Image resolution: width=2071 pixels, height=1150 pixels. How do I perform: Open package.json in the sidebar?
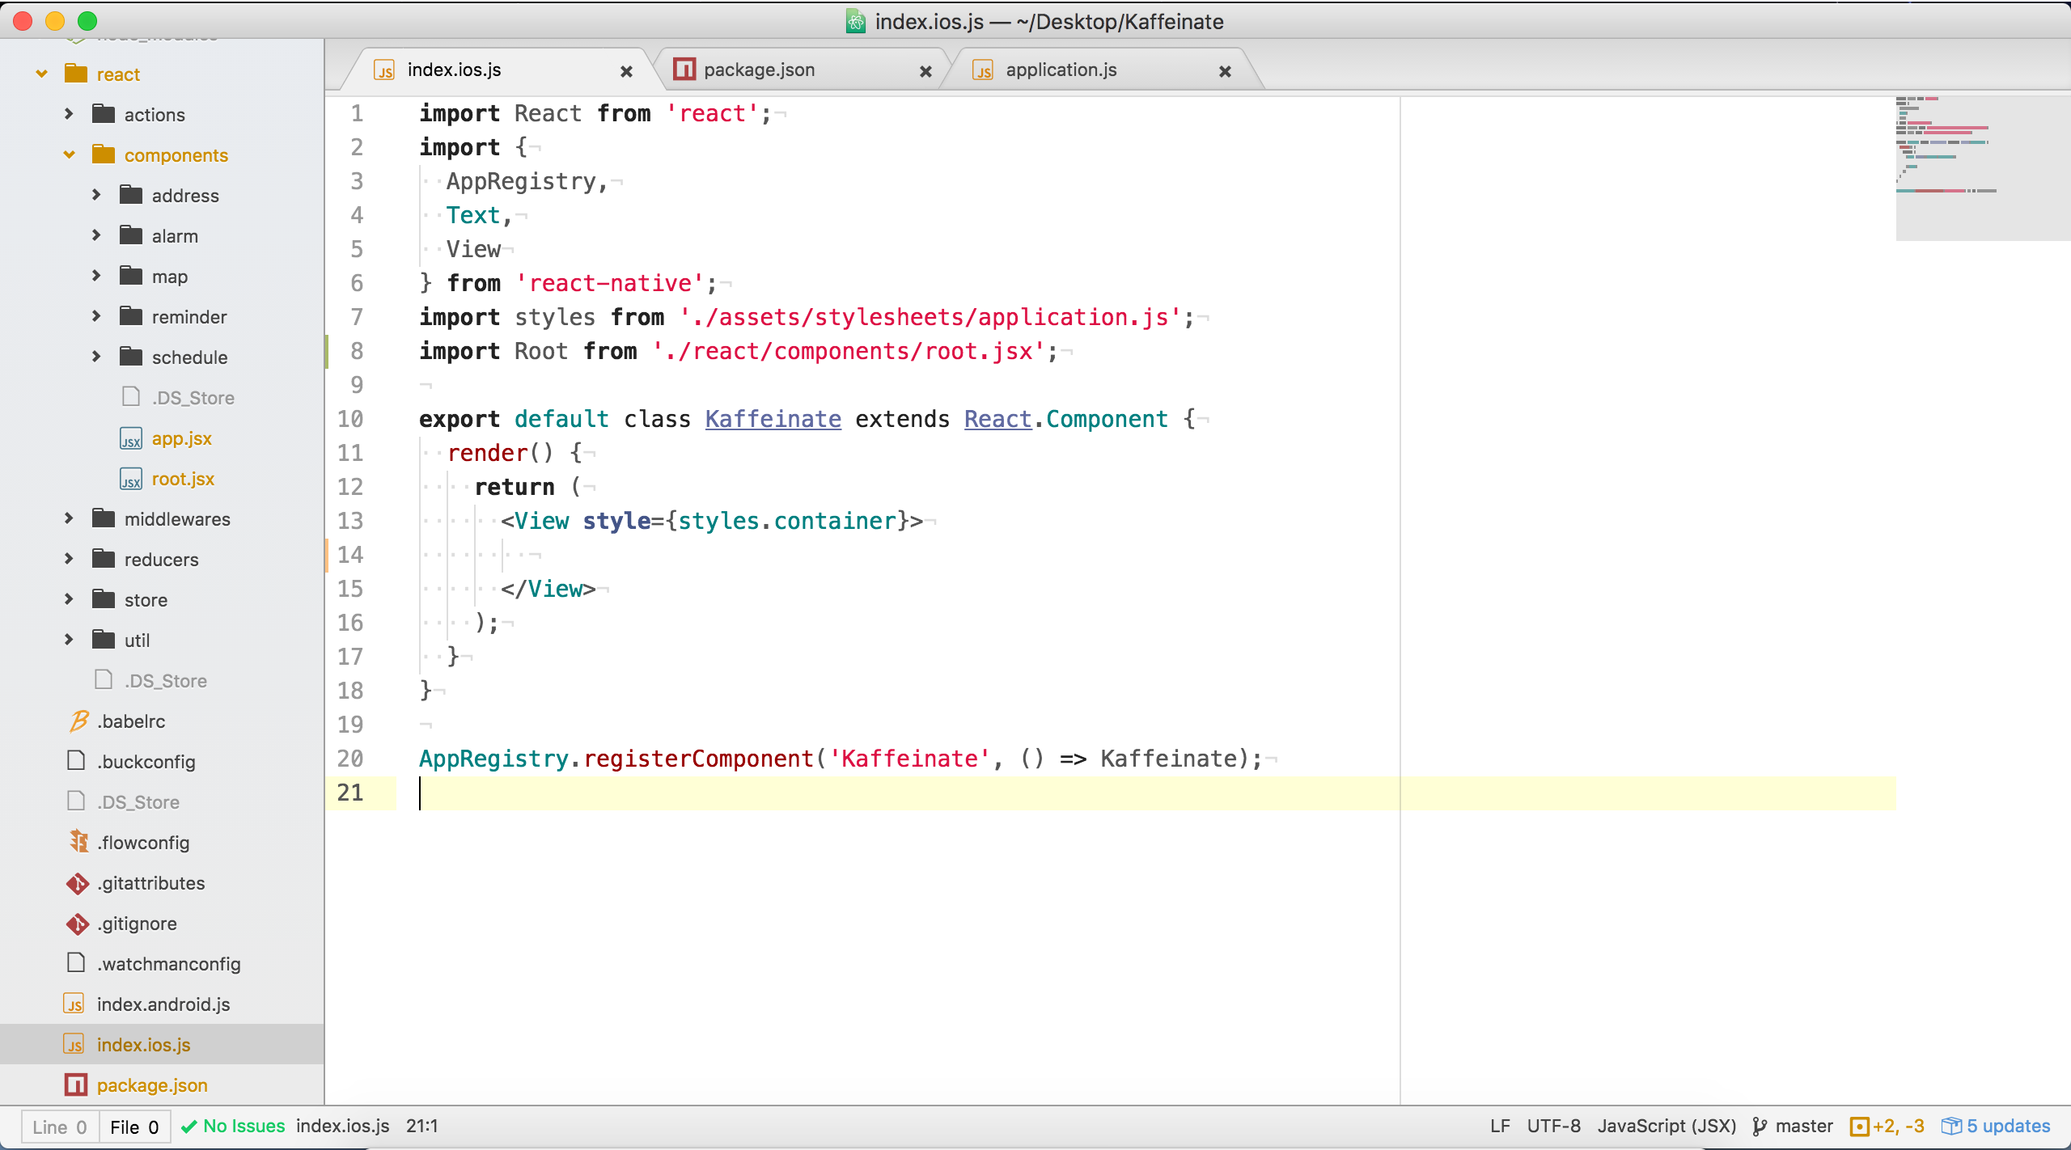[x=152, y=1084]
